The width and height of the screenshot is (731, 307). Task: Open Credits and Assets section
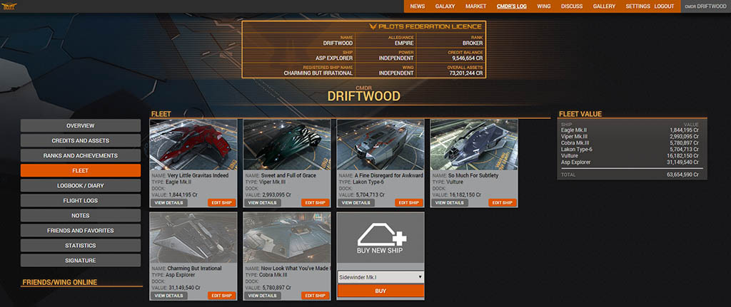[80, 140]
